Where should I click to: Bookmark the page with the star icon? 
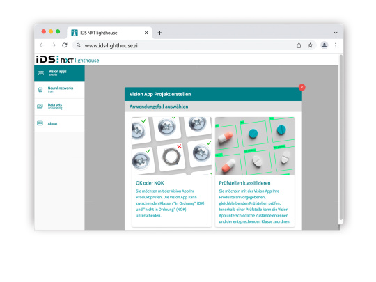click(310, 45)
